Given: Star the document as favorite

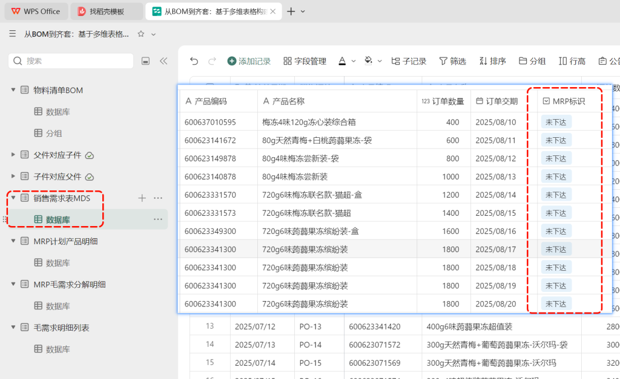Looking at the screenshot, I should click(140, 34).
